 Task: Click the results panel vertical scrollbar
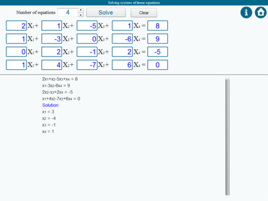click(x=227, y=137)
